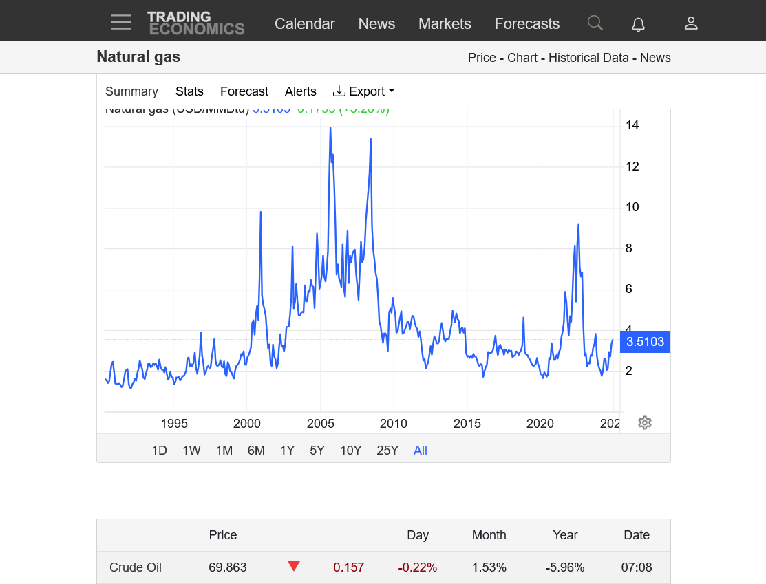Select the 10Y time range
The image size is (766, 584).
[x=351, y=450]
